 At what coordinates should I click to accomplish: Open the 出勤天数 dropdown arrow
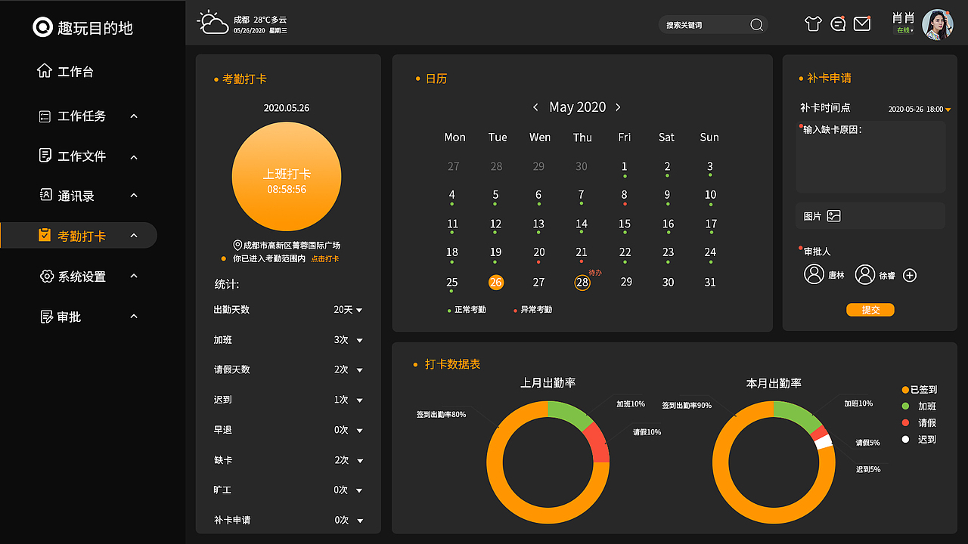(x=359, y=310)
